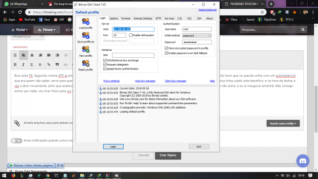Toggle Store encrypted password in profile
The width and height of the screenshot is (318, 179).
166,48
